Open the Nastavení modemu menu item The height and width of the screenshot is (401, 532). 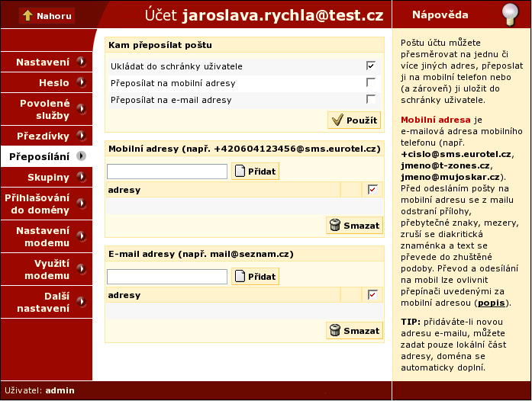47,236
